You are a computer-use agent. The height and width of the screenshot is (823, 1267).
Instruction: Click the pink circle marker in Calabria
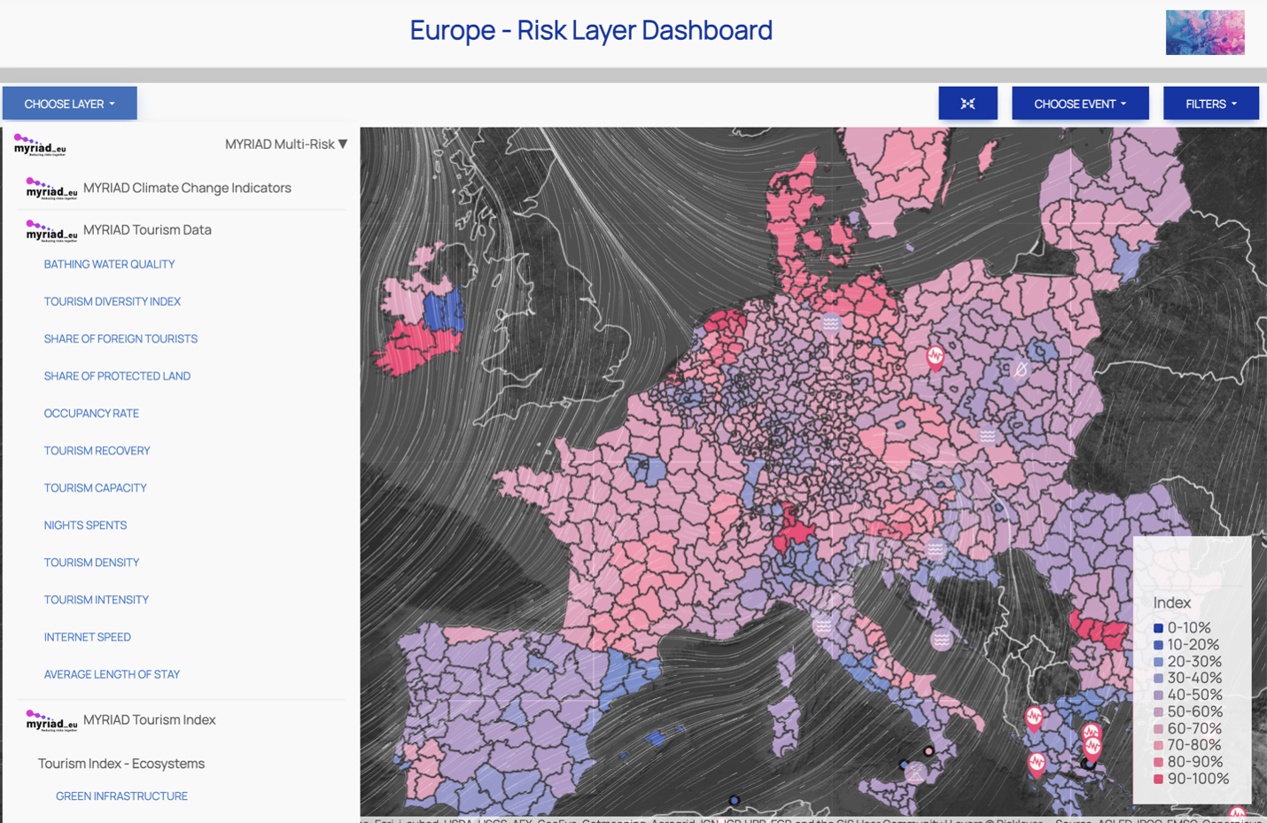929,751
